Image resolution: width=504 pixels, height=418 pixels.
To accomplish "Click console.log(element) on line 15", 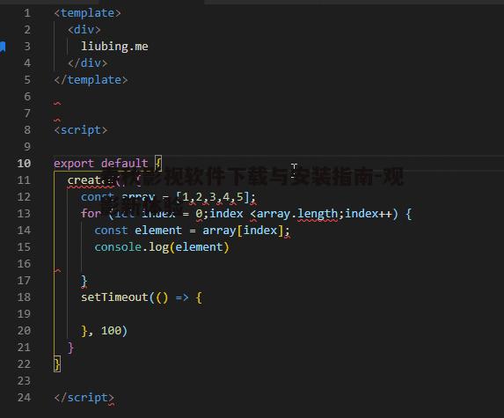I will pyautogui.click(x=161, y=247).
